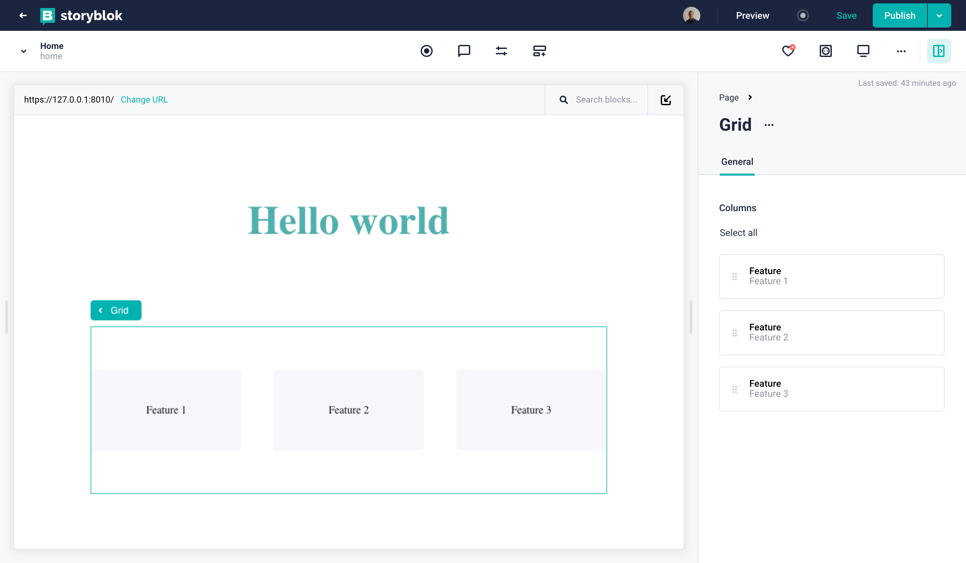Select the Feature 3 box in preview
966x563 pixels.
click(x=531, y=410)
